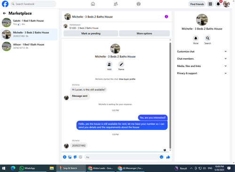Show hidden tray icons chevron
This screenshot has height=172, width=235.
(191, 168)
